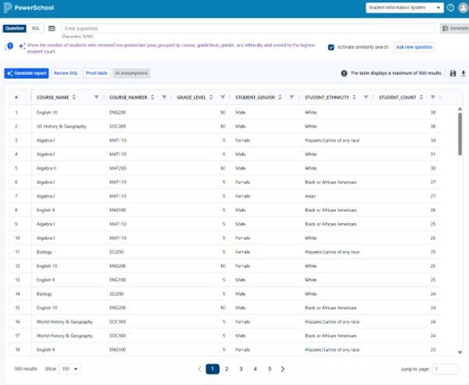Uncheck Activate similarity search
Screen dimensions: 469x385
pyautogui.click(x=331, y=47)
